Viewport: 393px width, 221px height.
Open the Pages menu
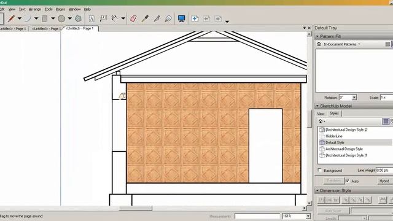pos(60,9)
